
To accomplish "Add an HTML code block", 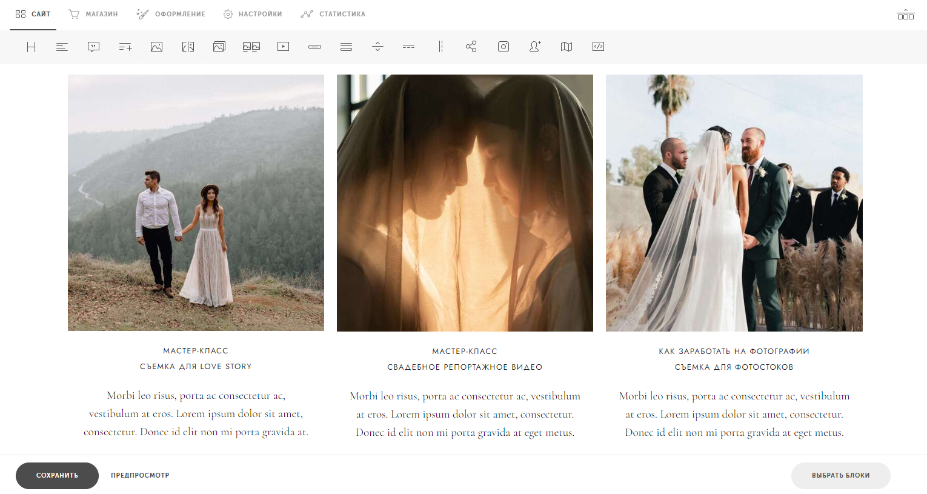I will [598, 47].
